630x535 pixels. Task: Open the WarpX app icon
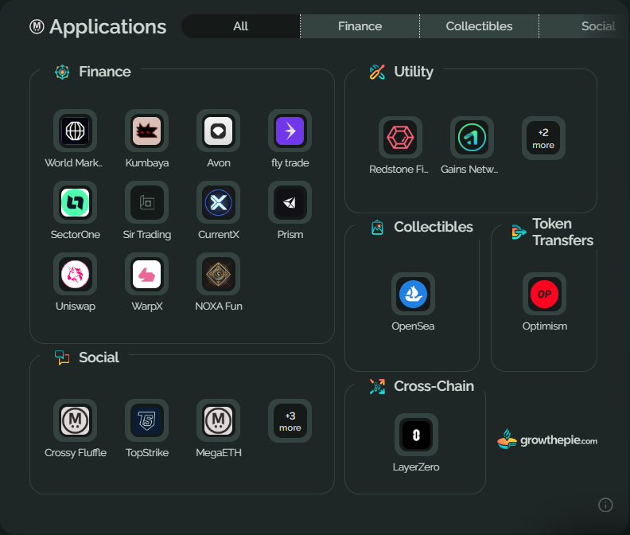[146, 274]
